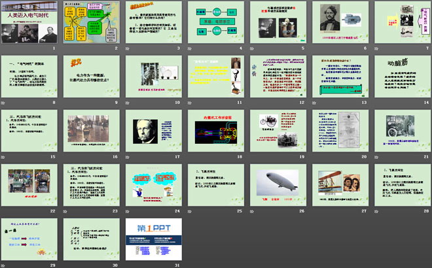Select slide 27 with biplane and brothers

[x=340, y=185]
